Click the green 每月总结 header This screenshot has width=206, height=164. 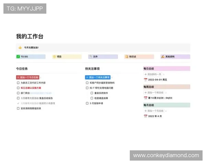point(167,105)
